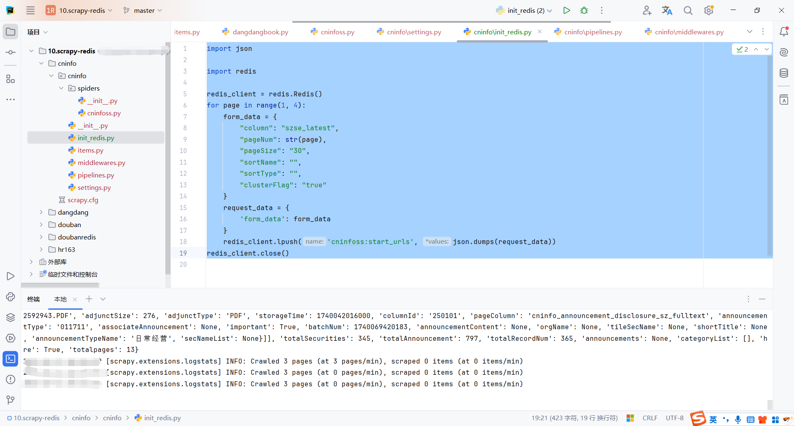Image resolution: width=794 pixels, height=426 pixels.
Task: Toggle the Terminal tool window
Action: click(11, 359)
